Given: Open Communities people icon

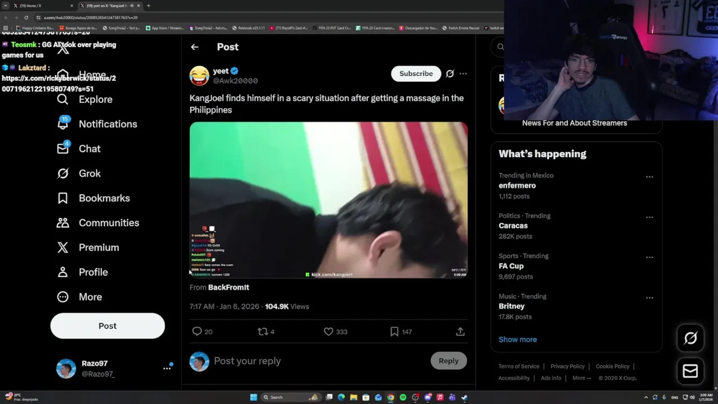Looking at the screenshot, I should coord(63,223).
